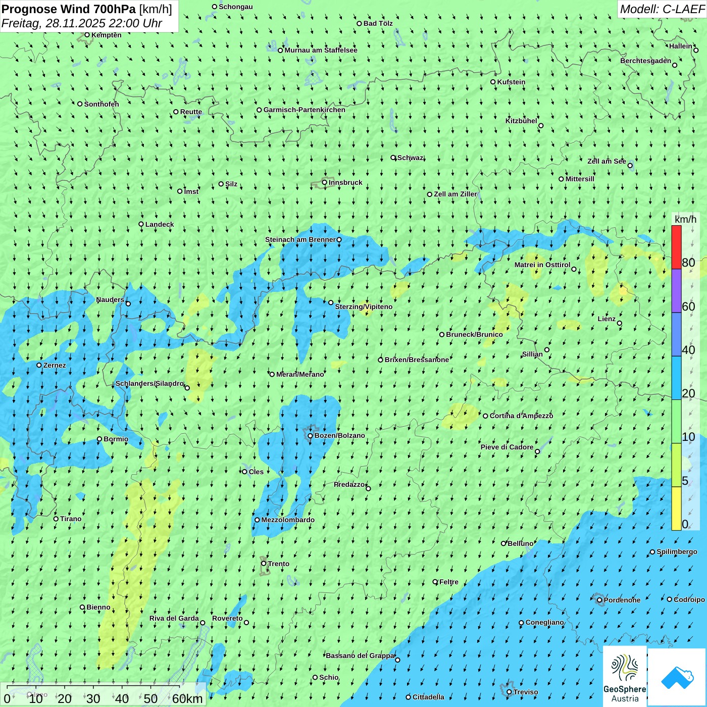Viewport: 707px width, 707px height.
Task: Click the Prognose Wind 700hPa title
Action: pos(87,9)
